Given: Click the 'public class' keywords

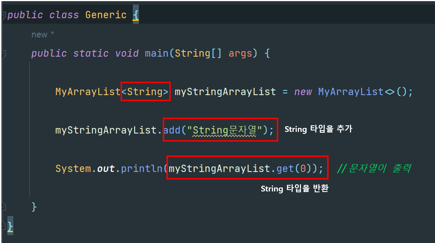Looking at the screenshot, I should tap(43, 15).
